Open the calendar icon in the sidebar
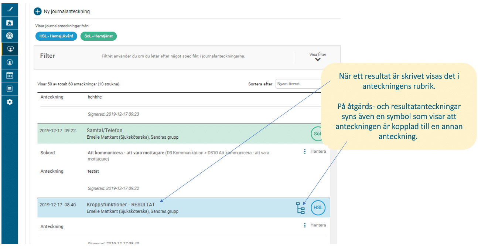This screenshot has height=250, width=478. pyautogui.click(x=10, y=75)
